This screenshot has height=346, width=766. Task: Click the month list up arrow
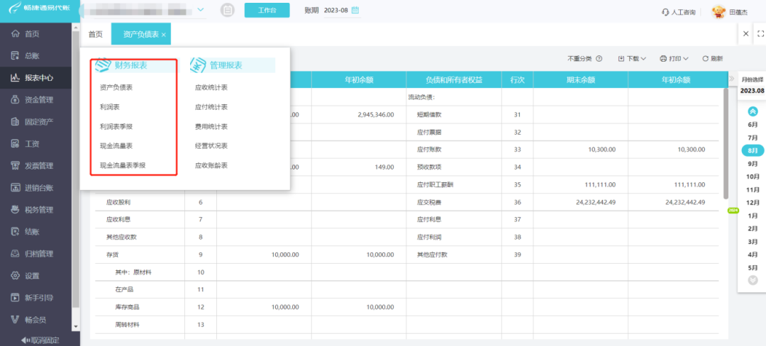(753, 111)
